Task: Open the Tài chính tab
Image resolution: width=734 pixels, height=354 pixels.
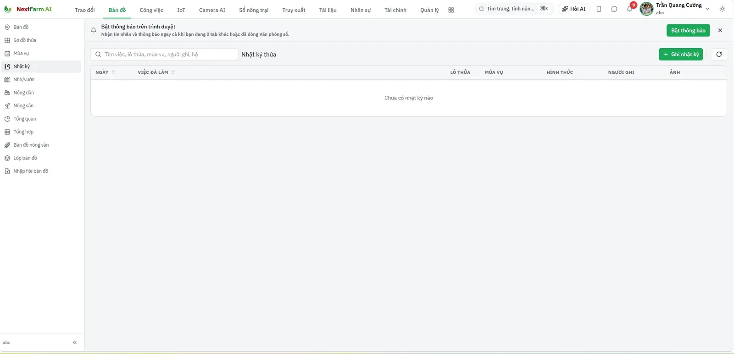Action: (395, 10)
